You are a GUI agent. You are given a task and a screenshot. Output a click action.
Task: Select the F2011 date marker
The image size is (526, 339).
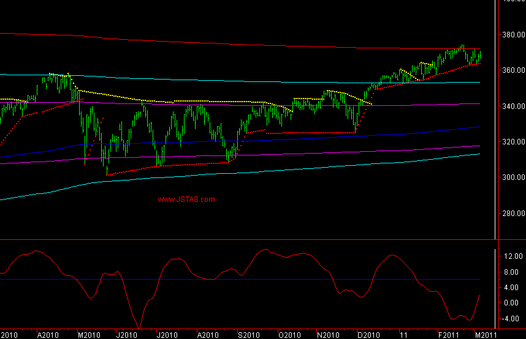click(x=448, y=335)
